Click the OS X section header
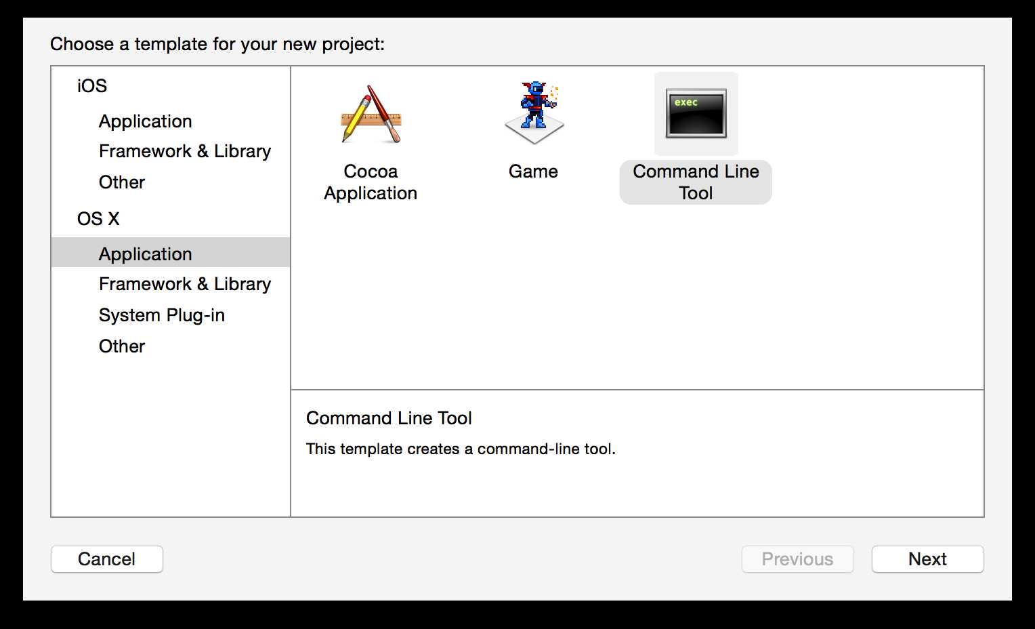The image size is (1035, 629). pyautogui.click(x=98, y=219)
